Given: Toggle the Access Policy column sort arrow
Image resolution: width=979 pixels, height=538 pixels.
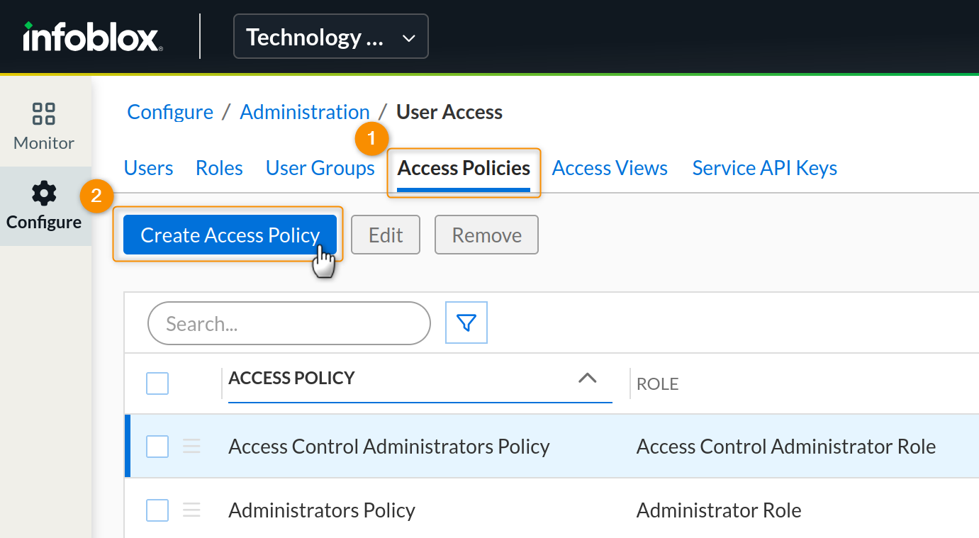Looking at the screenshot, I should pos(587,379).
